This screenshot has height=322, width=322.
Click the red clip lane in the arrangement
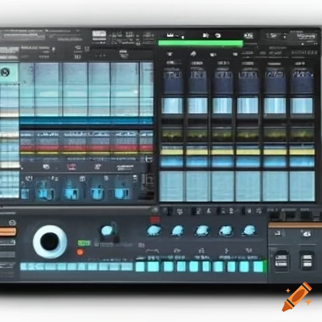click(86, 148)
